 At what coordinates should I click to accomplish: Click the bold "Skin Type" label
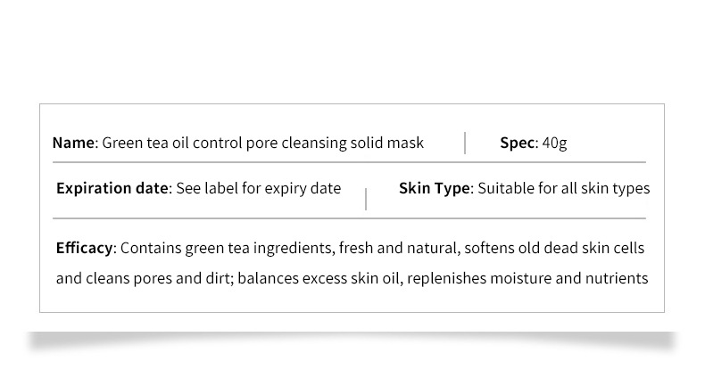[435, 188]
